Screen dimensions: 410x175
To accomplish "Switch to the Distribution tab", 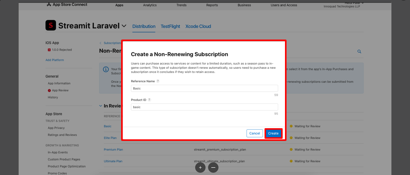I will 144,26.
